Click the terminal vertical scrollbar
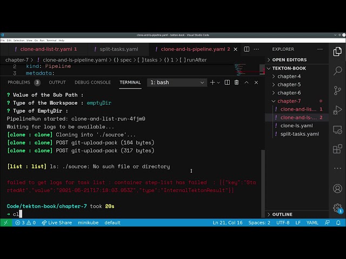This screenshot has height=259, width=346. click(263, 183)
